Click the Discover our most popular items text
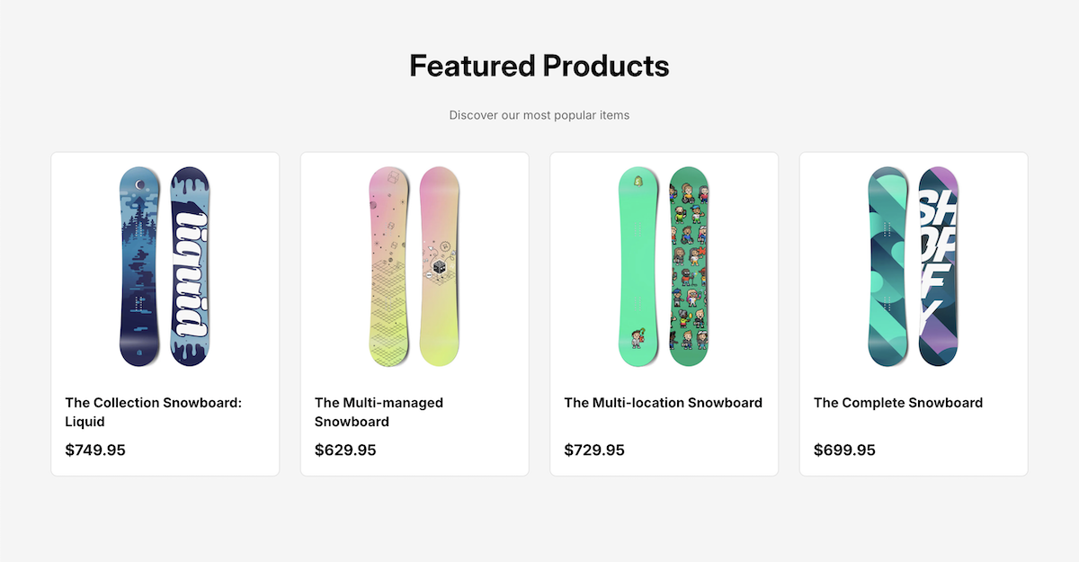Image resolution: width=1079 pixels, height=562 pixels. tap(539, 114)
